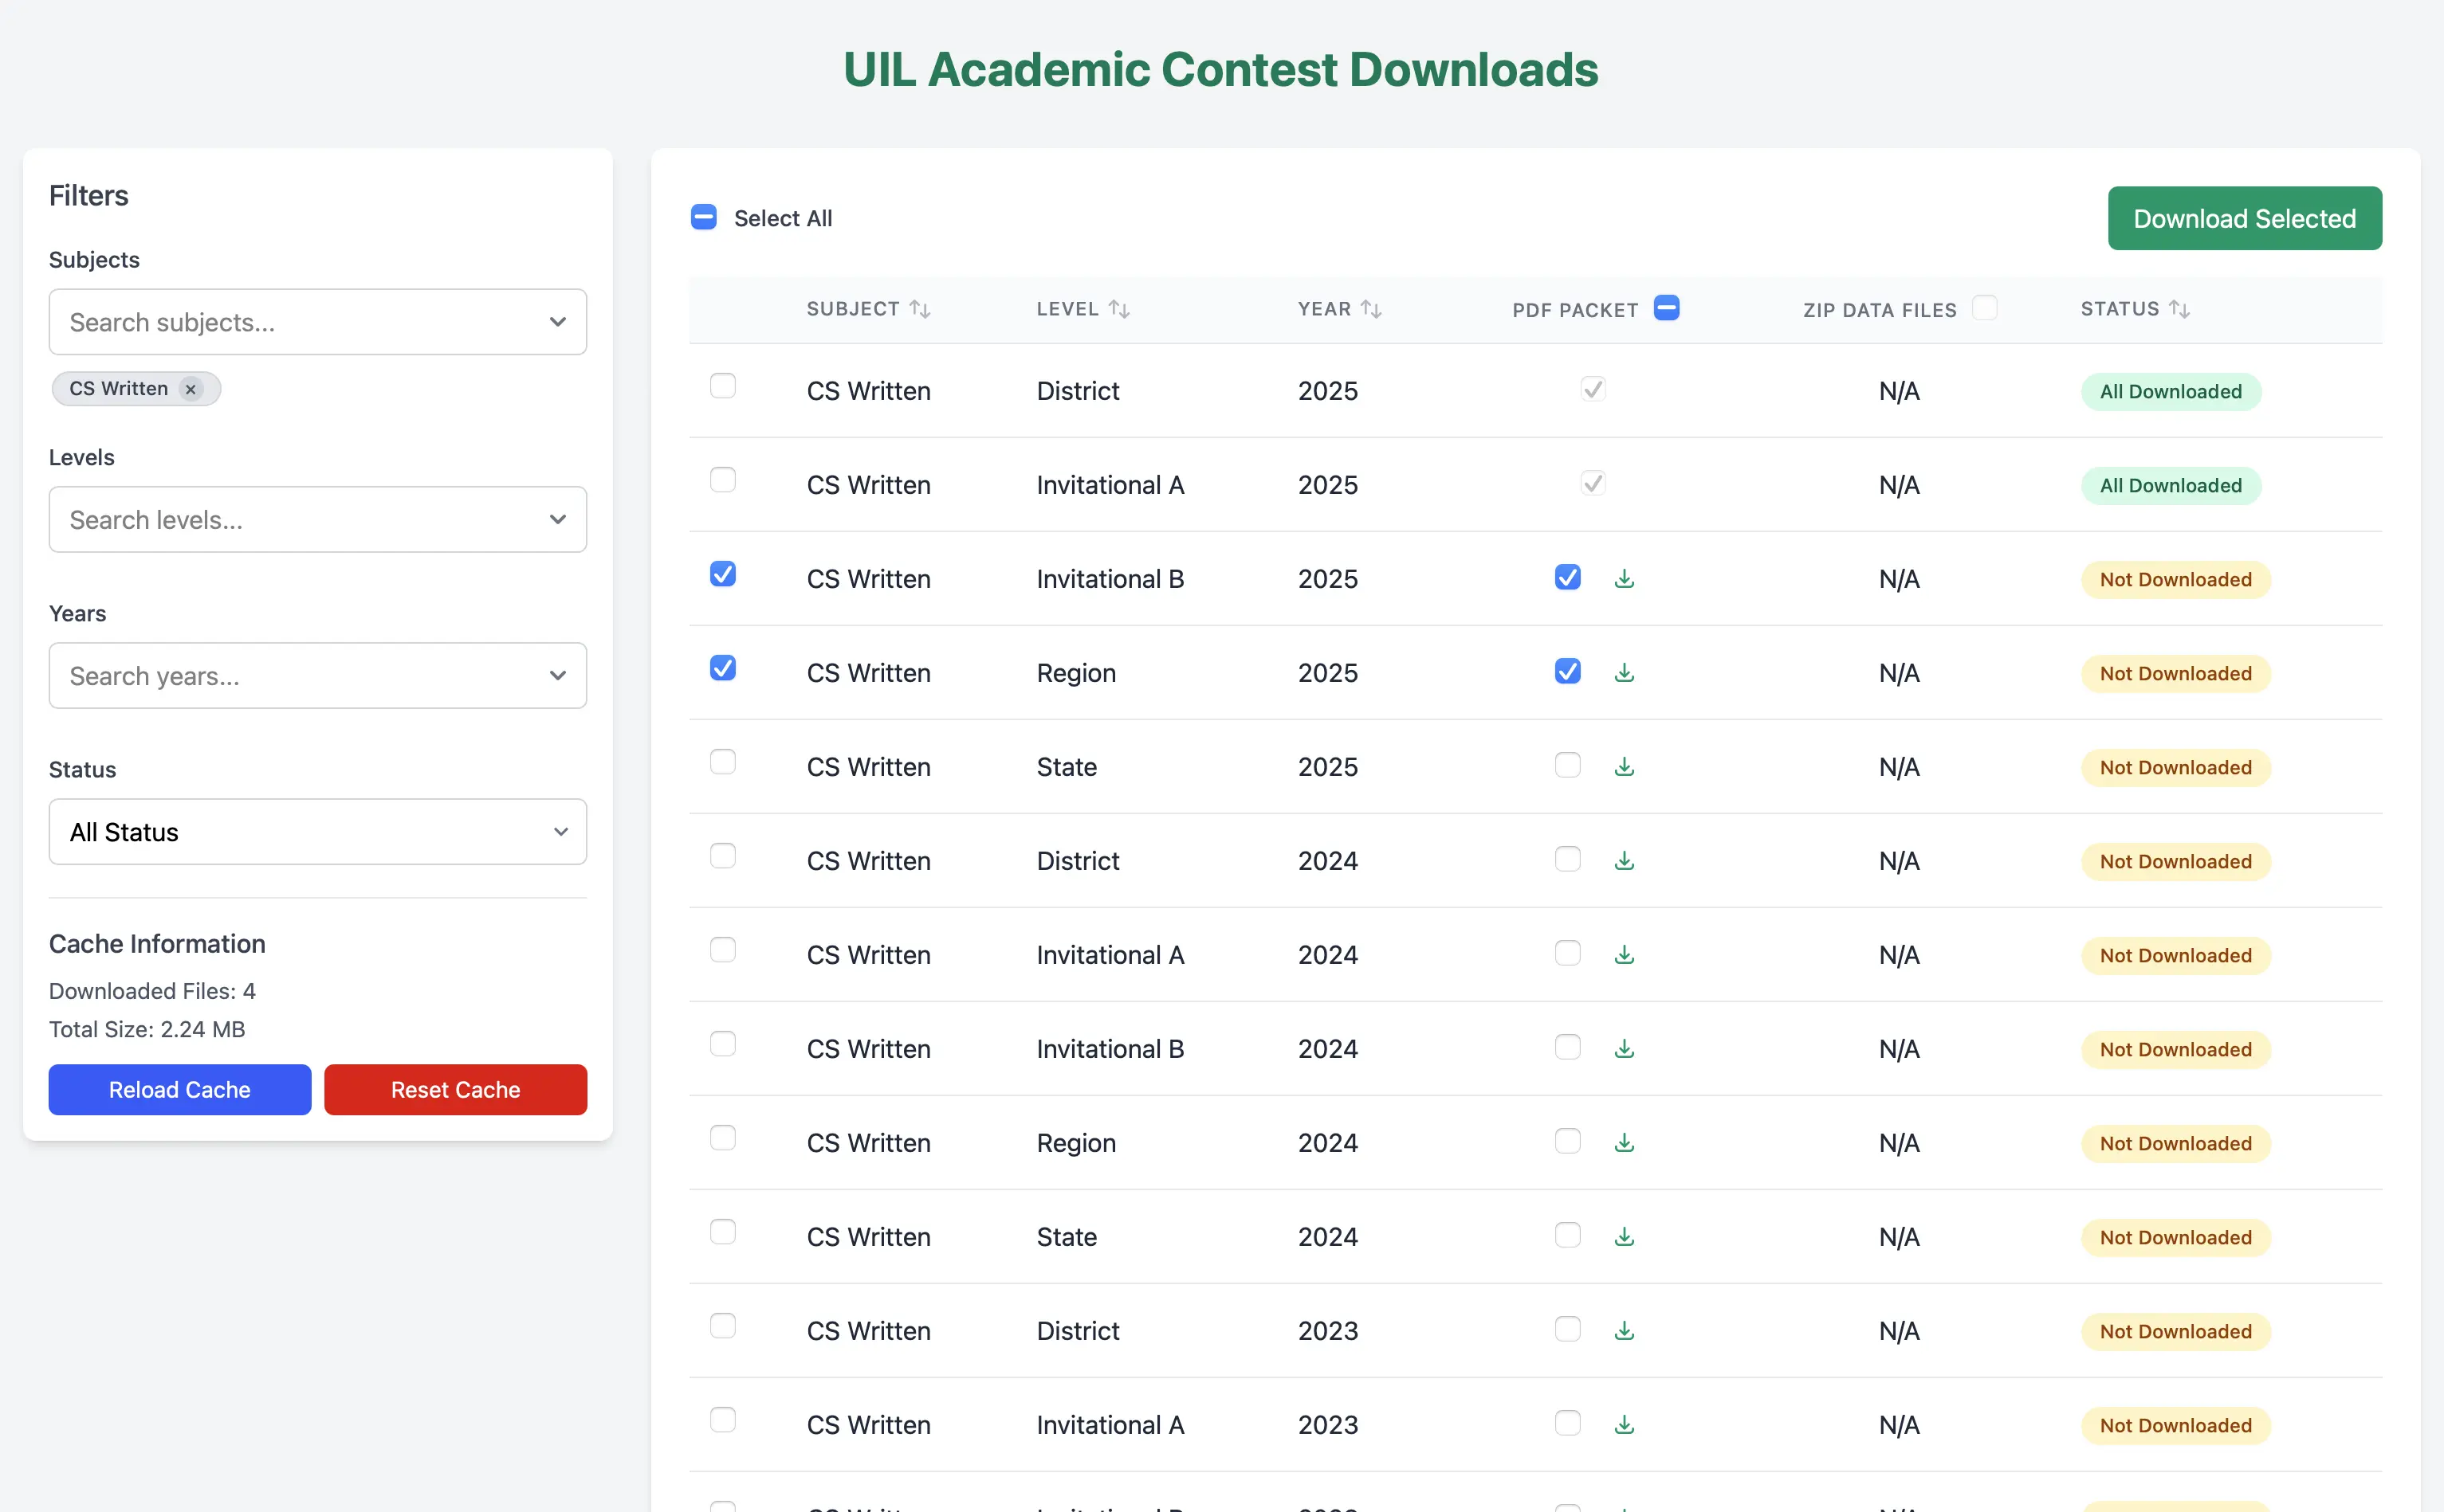The image size is (2444, 1512).
Task: Toggle PDF Packet column header checkbox
Action: point(1666,307)
